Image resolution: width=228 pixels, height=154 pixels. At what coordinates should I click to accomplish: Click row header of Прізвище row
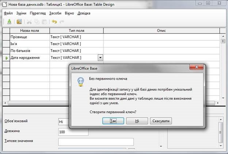pyautogui.click(x=6, y=37)
